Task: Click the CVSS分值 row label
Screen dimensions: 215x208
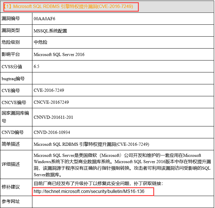Action: click(12, 66)
